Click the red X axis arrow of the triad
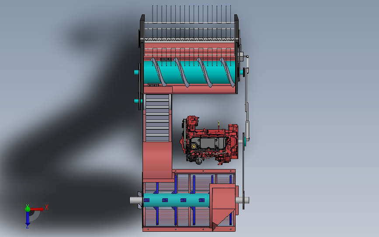This screenshot has width=379, height=237. pos(37,209)
